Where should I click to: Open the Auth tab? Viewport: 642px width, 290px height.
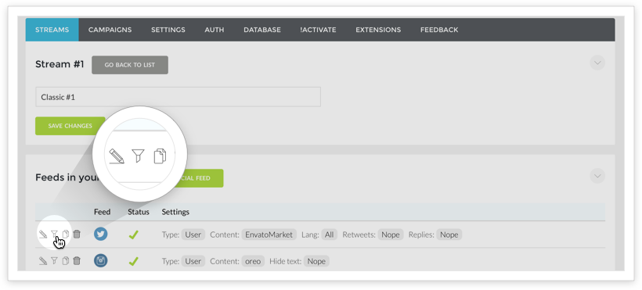pos(215,30)
